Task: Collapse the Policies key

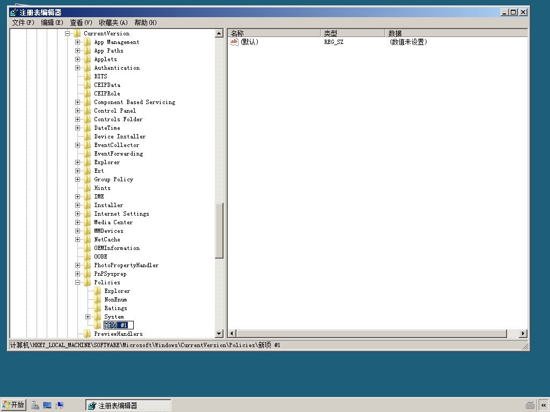Action: pyautogui.click(x=77, y=282)
